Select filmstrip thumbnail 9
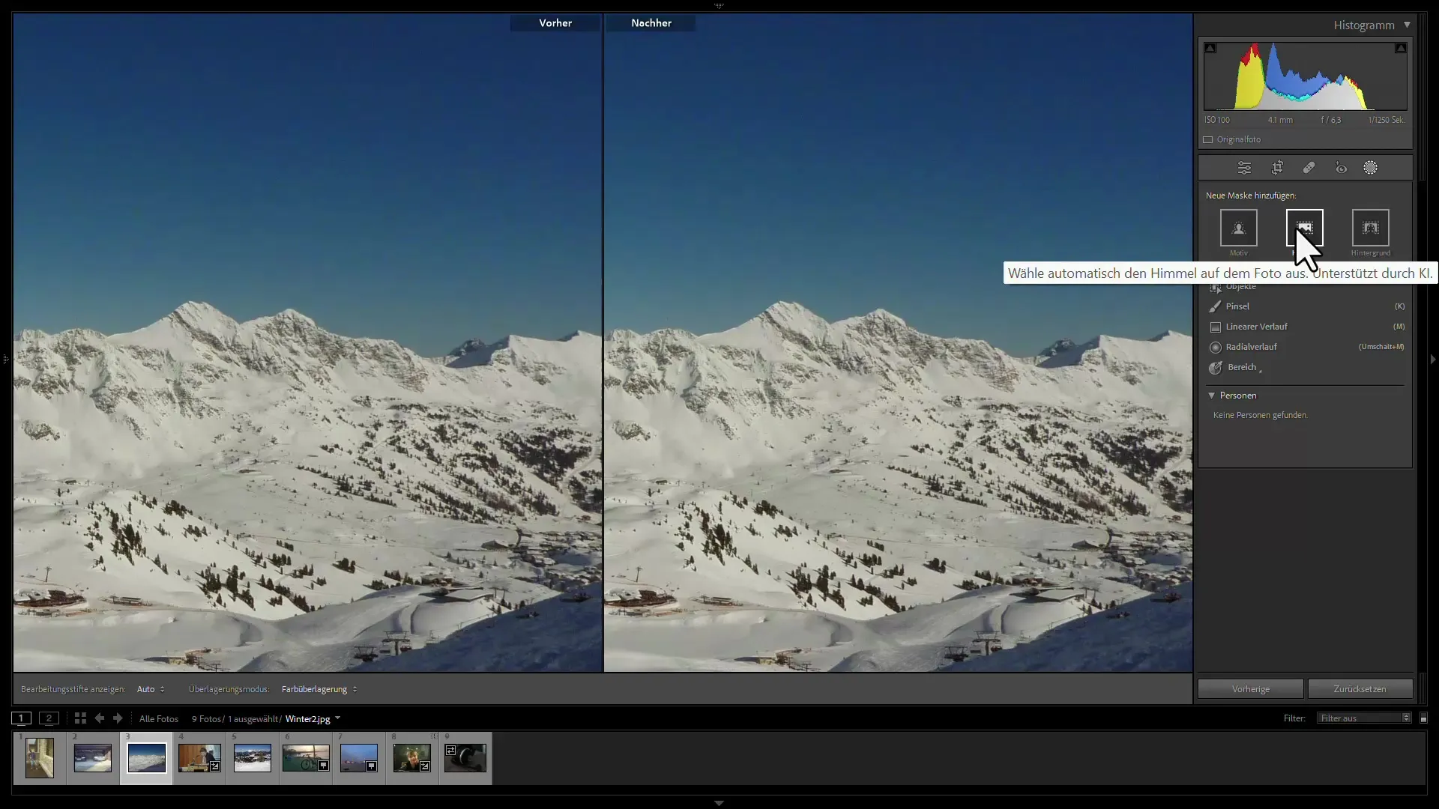 click(465, 758)
